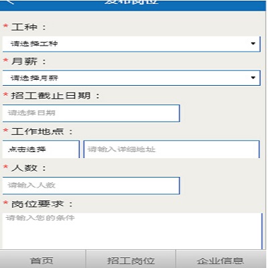Screen dimensions: 268x268
Task: Click the arrow icon of 工种 selector
Action: 253,44
